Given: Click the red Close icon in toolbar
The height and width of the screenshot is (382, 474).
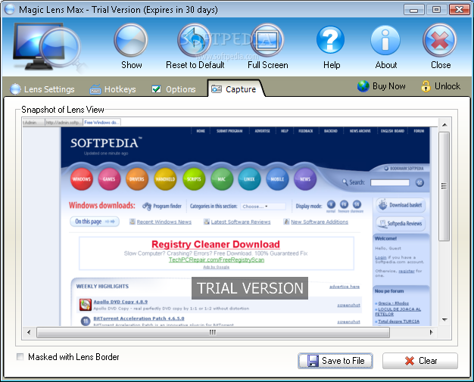Looking at the screenshot, I should point(440,40).
